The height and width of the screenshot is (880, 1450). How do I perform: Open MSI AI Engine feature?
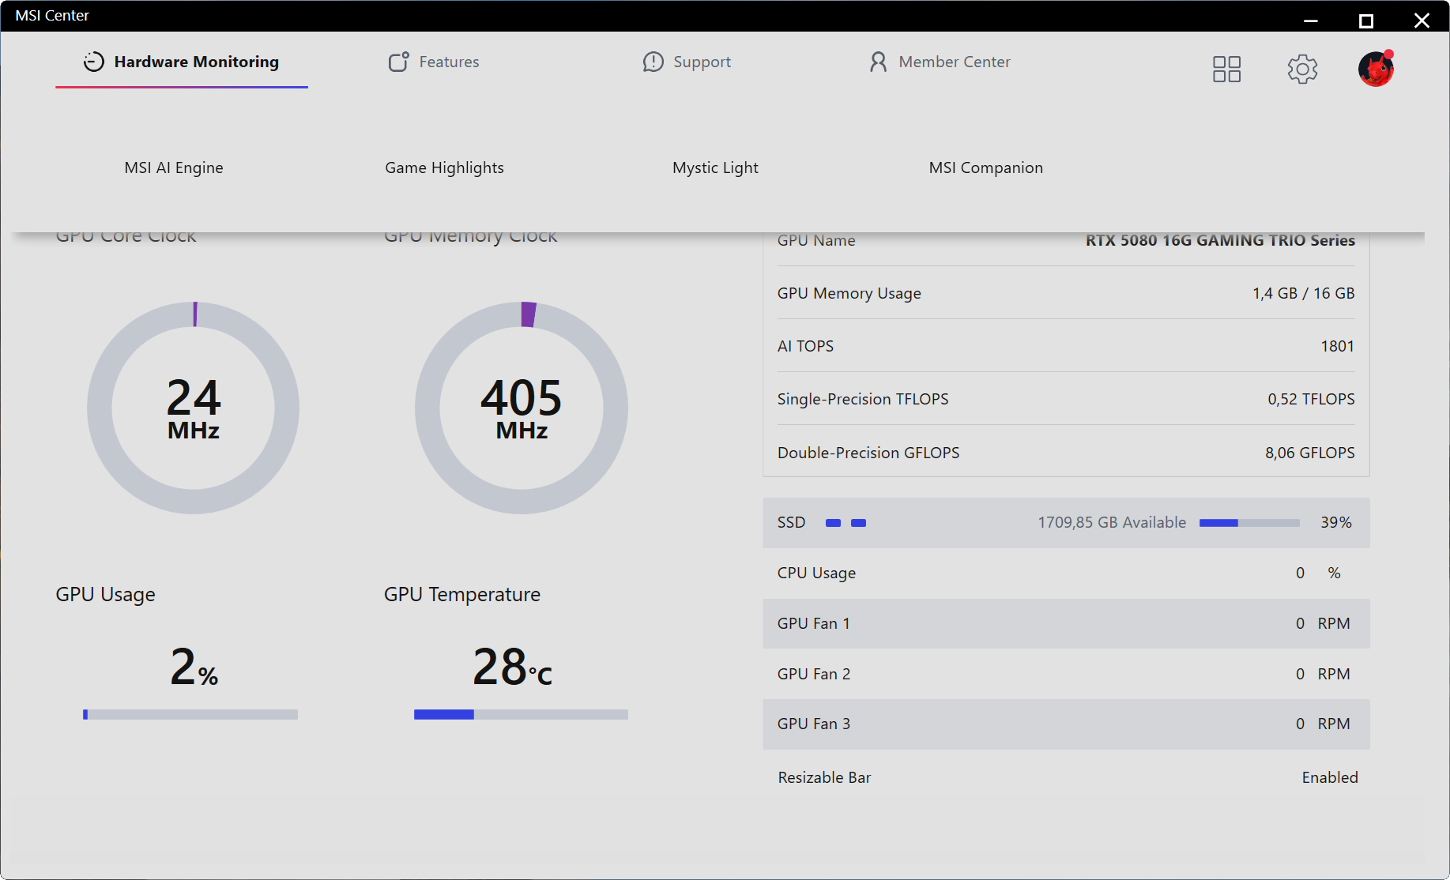174,167
